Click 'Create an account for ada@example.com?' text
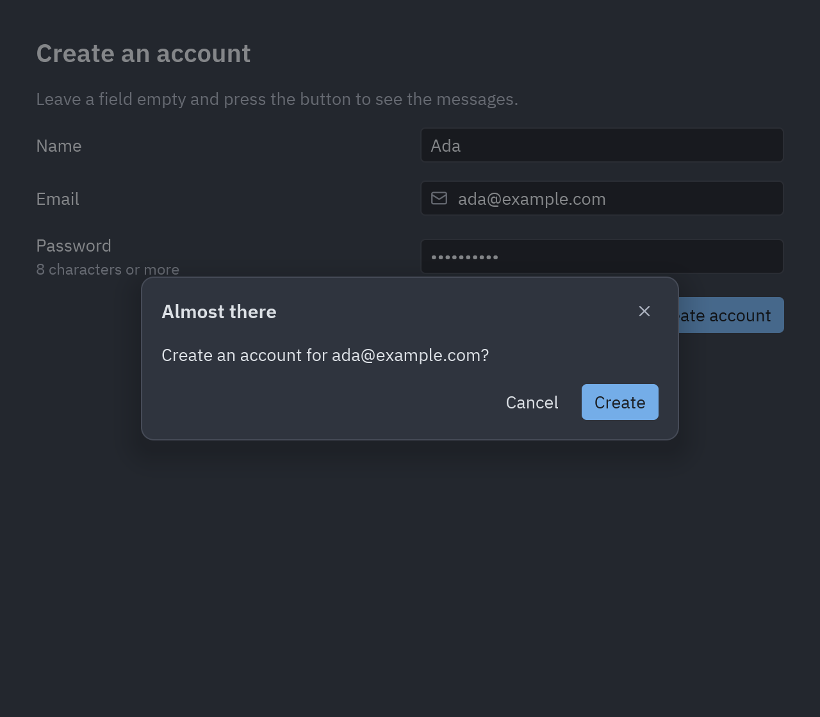Viewport: 820px width, 717px height. pos(325,355)
